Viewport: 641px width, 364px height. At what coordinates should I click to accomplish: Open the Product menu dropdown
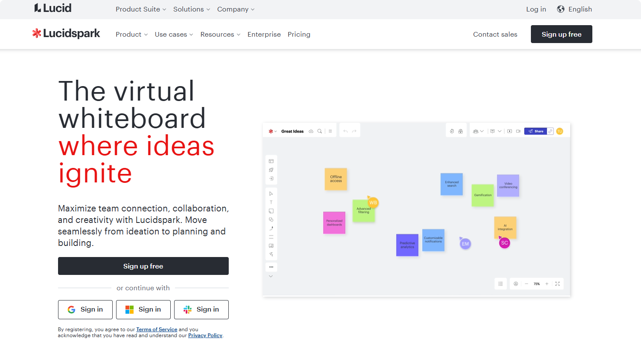pos(132,34)
